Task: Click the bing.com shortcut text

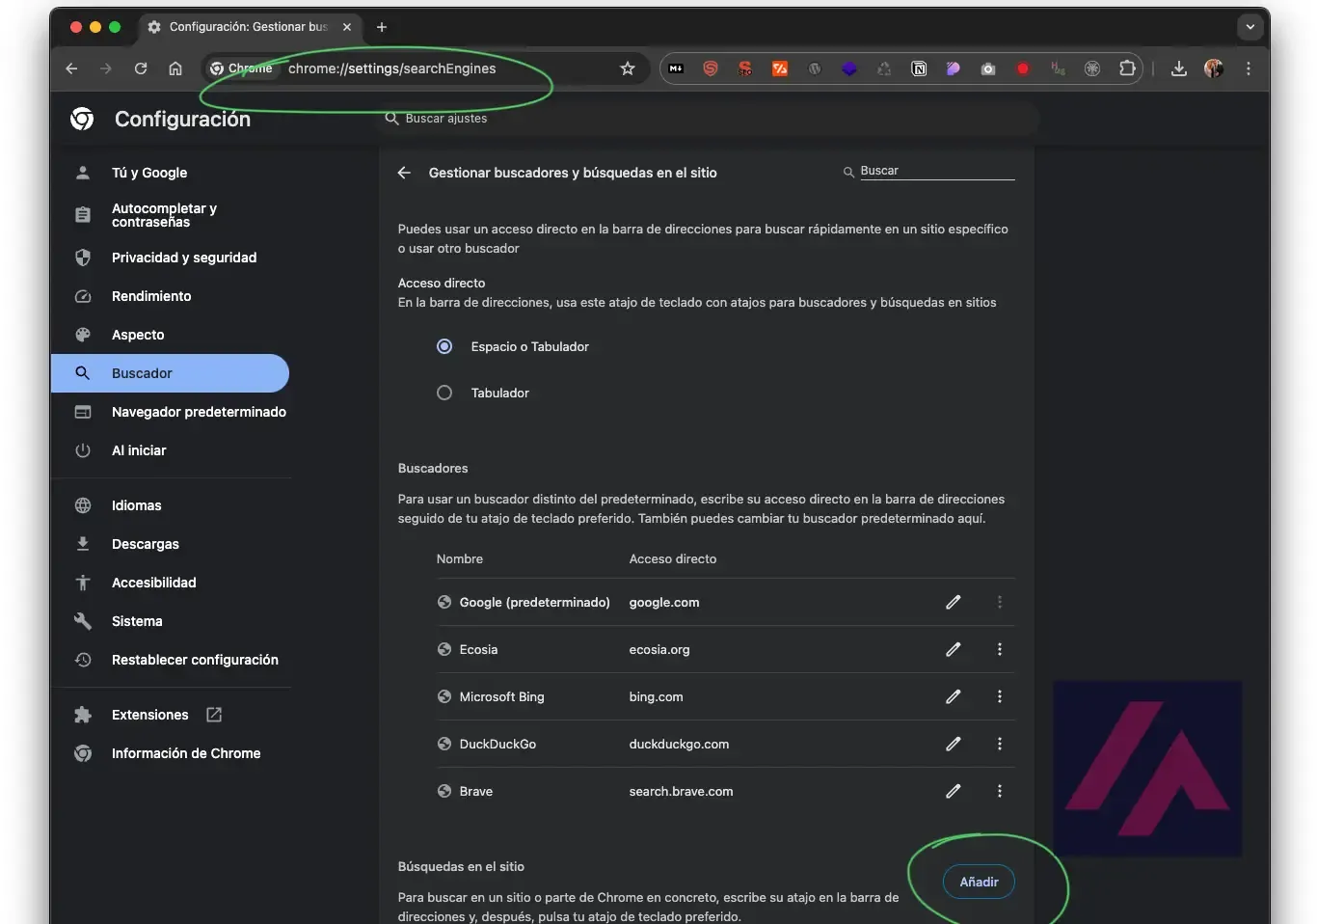Action: pyautogui.click(x=656, y=696)
